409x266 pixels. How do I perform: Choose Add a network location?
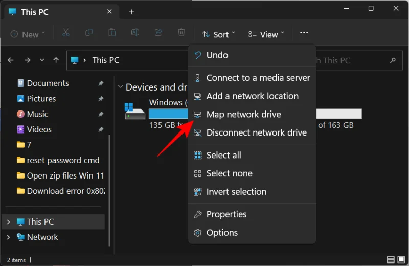(252, 96)
